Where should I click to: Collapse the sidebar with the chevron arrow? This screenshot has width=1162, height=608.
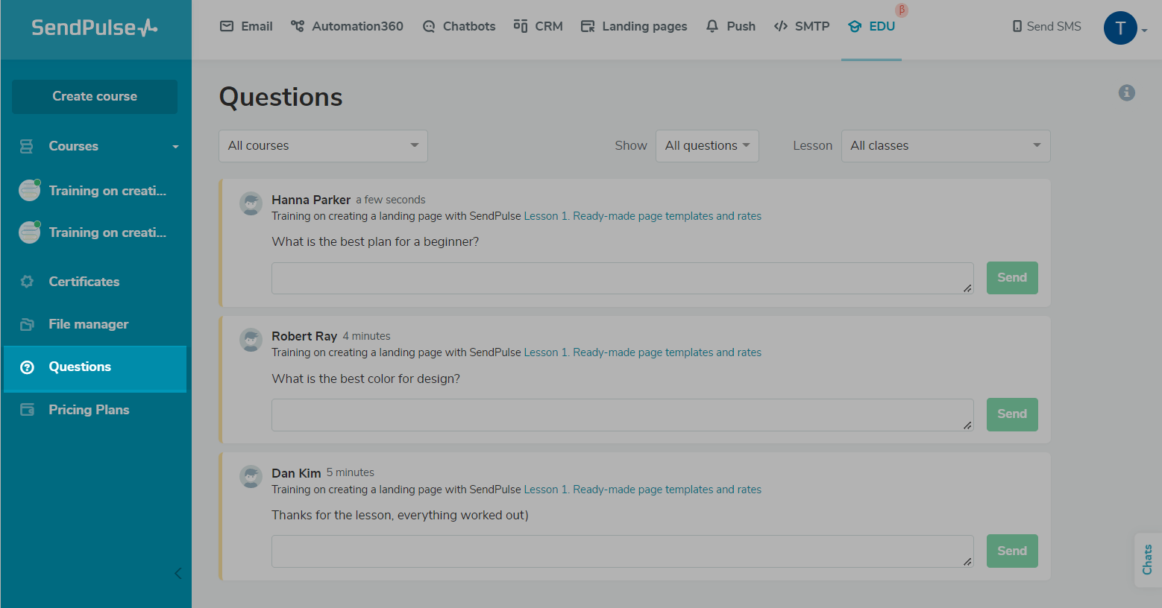178,573
